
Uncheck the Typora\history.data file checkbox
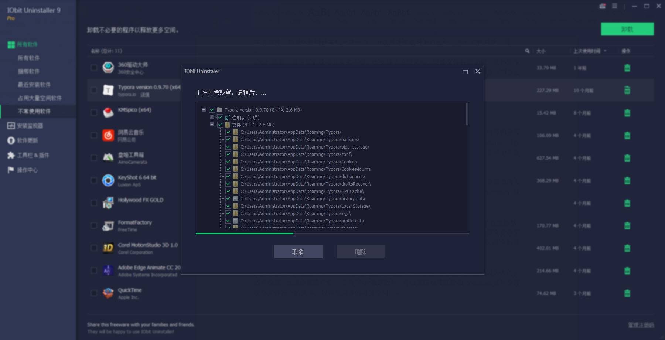click(228, 198)
